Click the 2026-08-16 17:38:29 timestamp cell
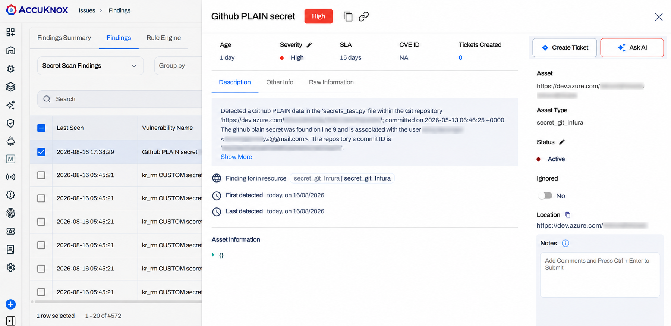 point(85,152)
